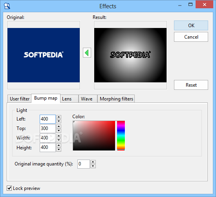Select the Bump map tab
This screenshot has width=216, height=197.
[46, 98]
